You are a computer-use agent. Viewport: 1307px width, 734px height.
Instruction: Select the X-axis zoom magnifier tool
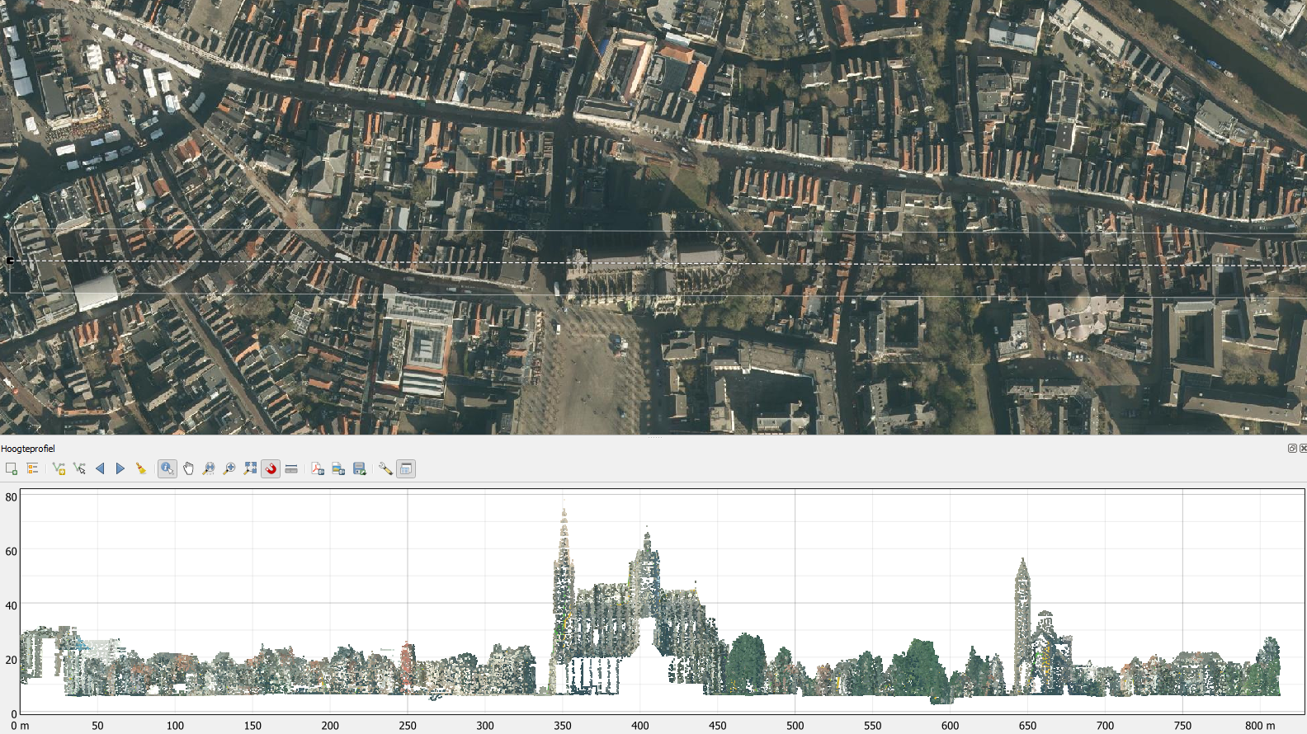209,468
